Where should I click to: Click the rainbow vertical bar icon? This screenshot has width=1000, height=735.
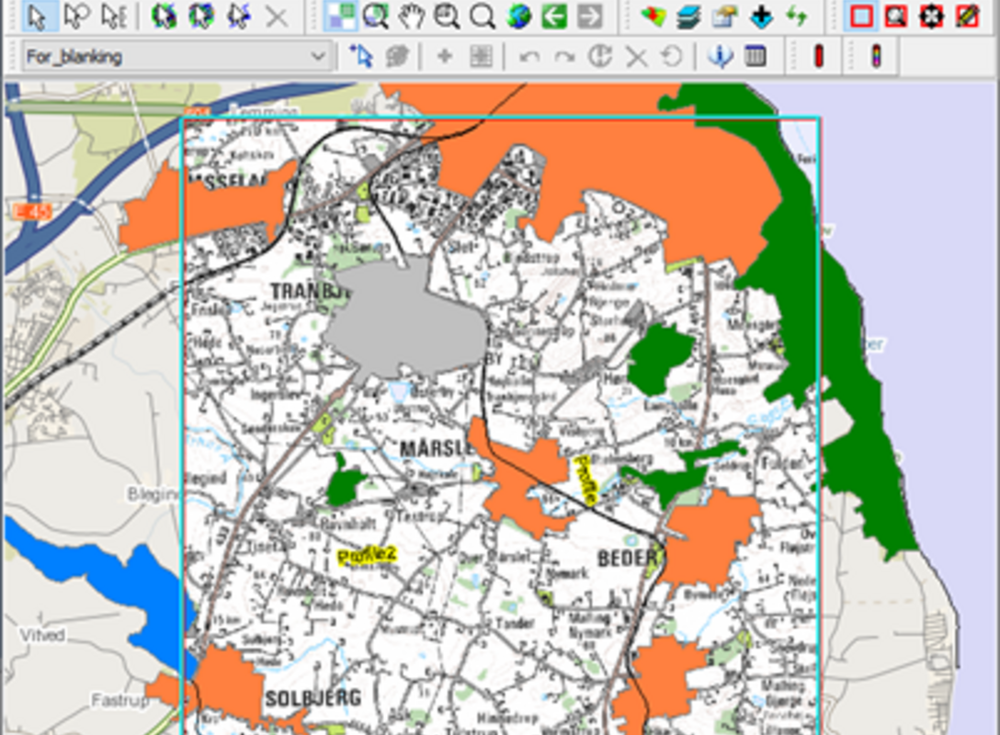pyautogui.click(x=876, y=56)
